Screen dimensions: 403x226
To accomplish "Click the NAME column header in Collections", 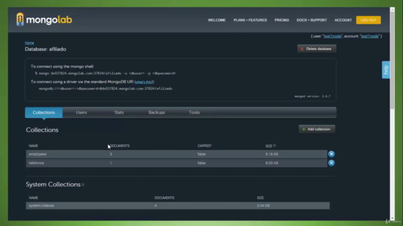I will [x=33, y=146].
